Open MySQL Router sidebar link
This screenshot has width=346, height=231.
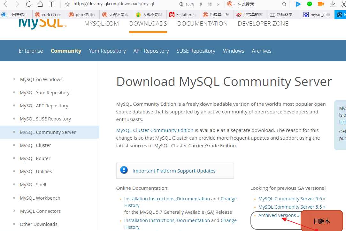click(35, 158)
